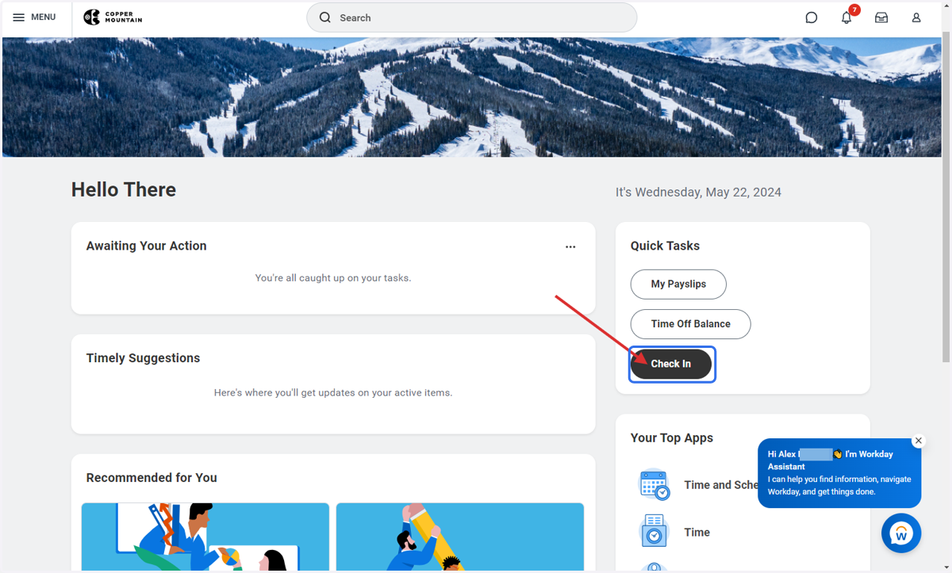The height and width of the screenshot is (573, 952).
Task: Open second recommended card with pencil illustration
Action: pos(460,537)
